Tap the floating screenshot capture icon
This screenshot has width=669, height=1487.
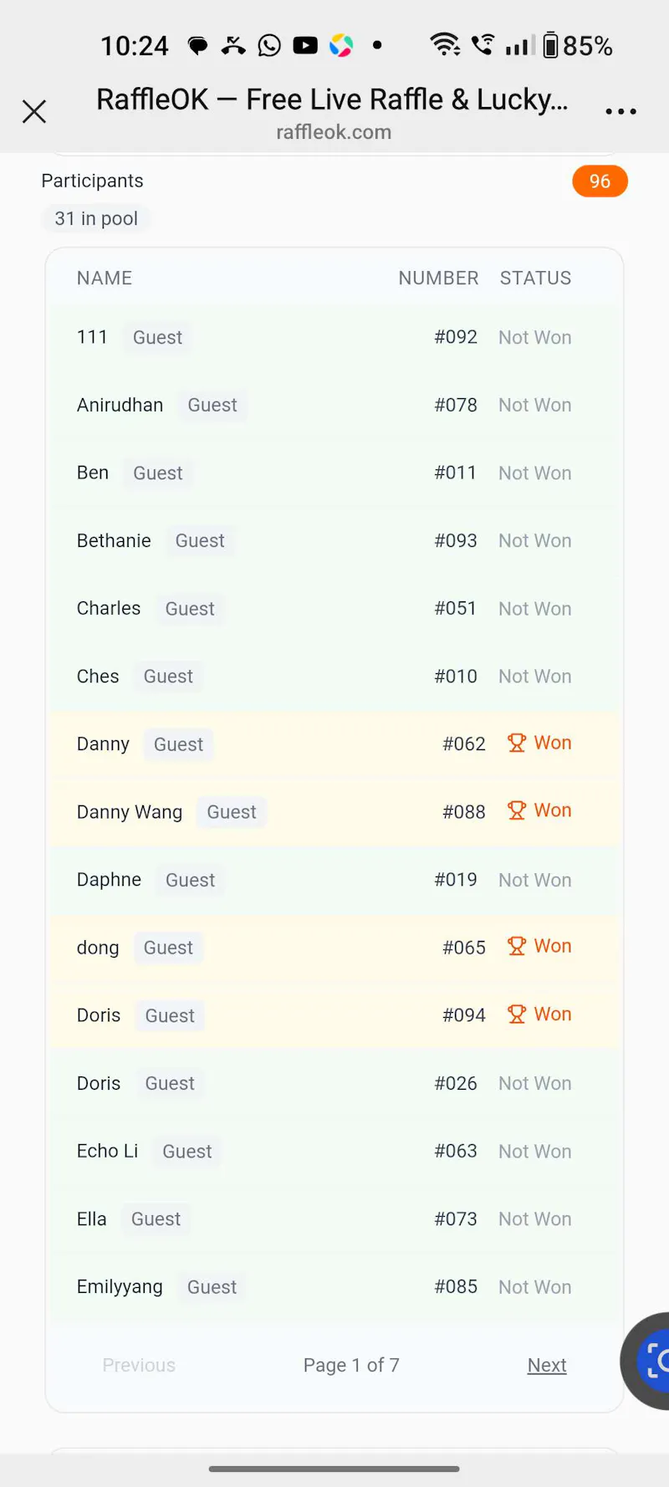(653, 1361)
